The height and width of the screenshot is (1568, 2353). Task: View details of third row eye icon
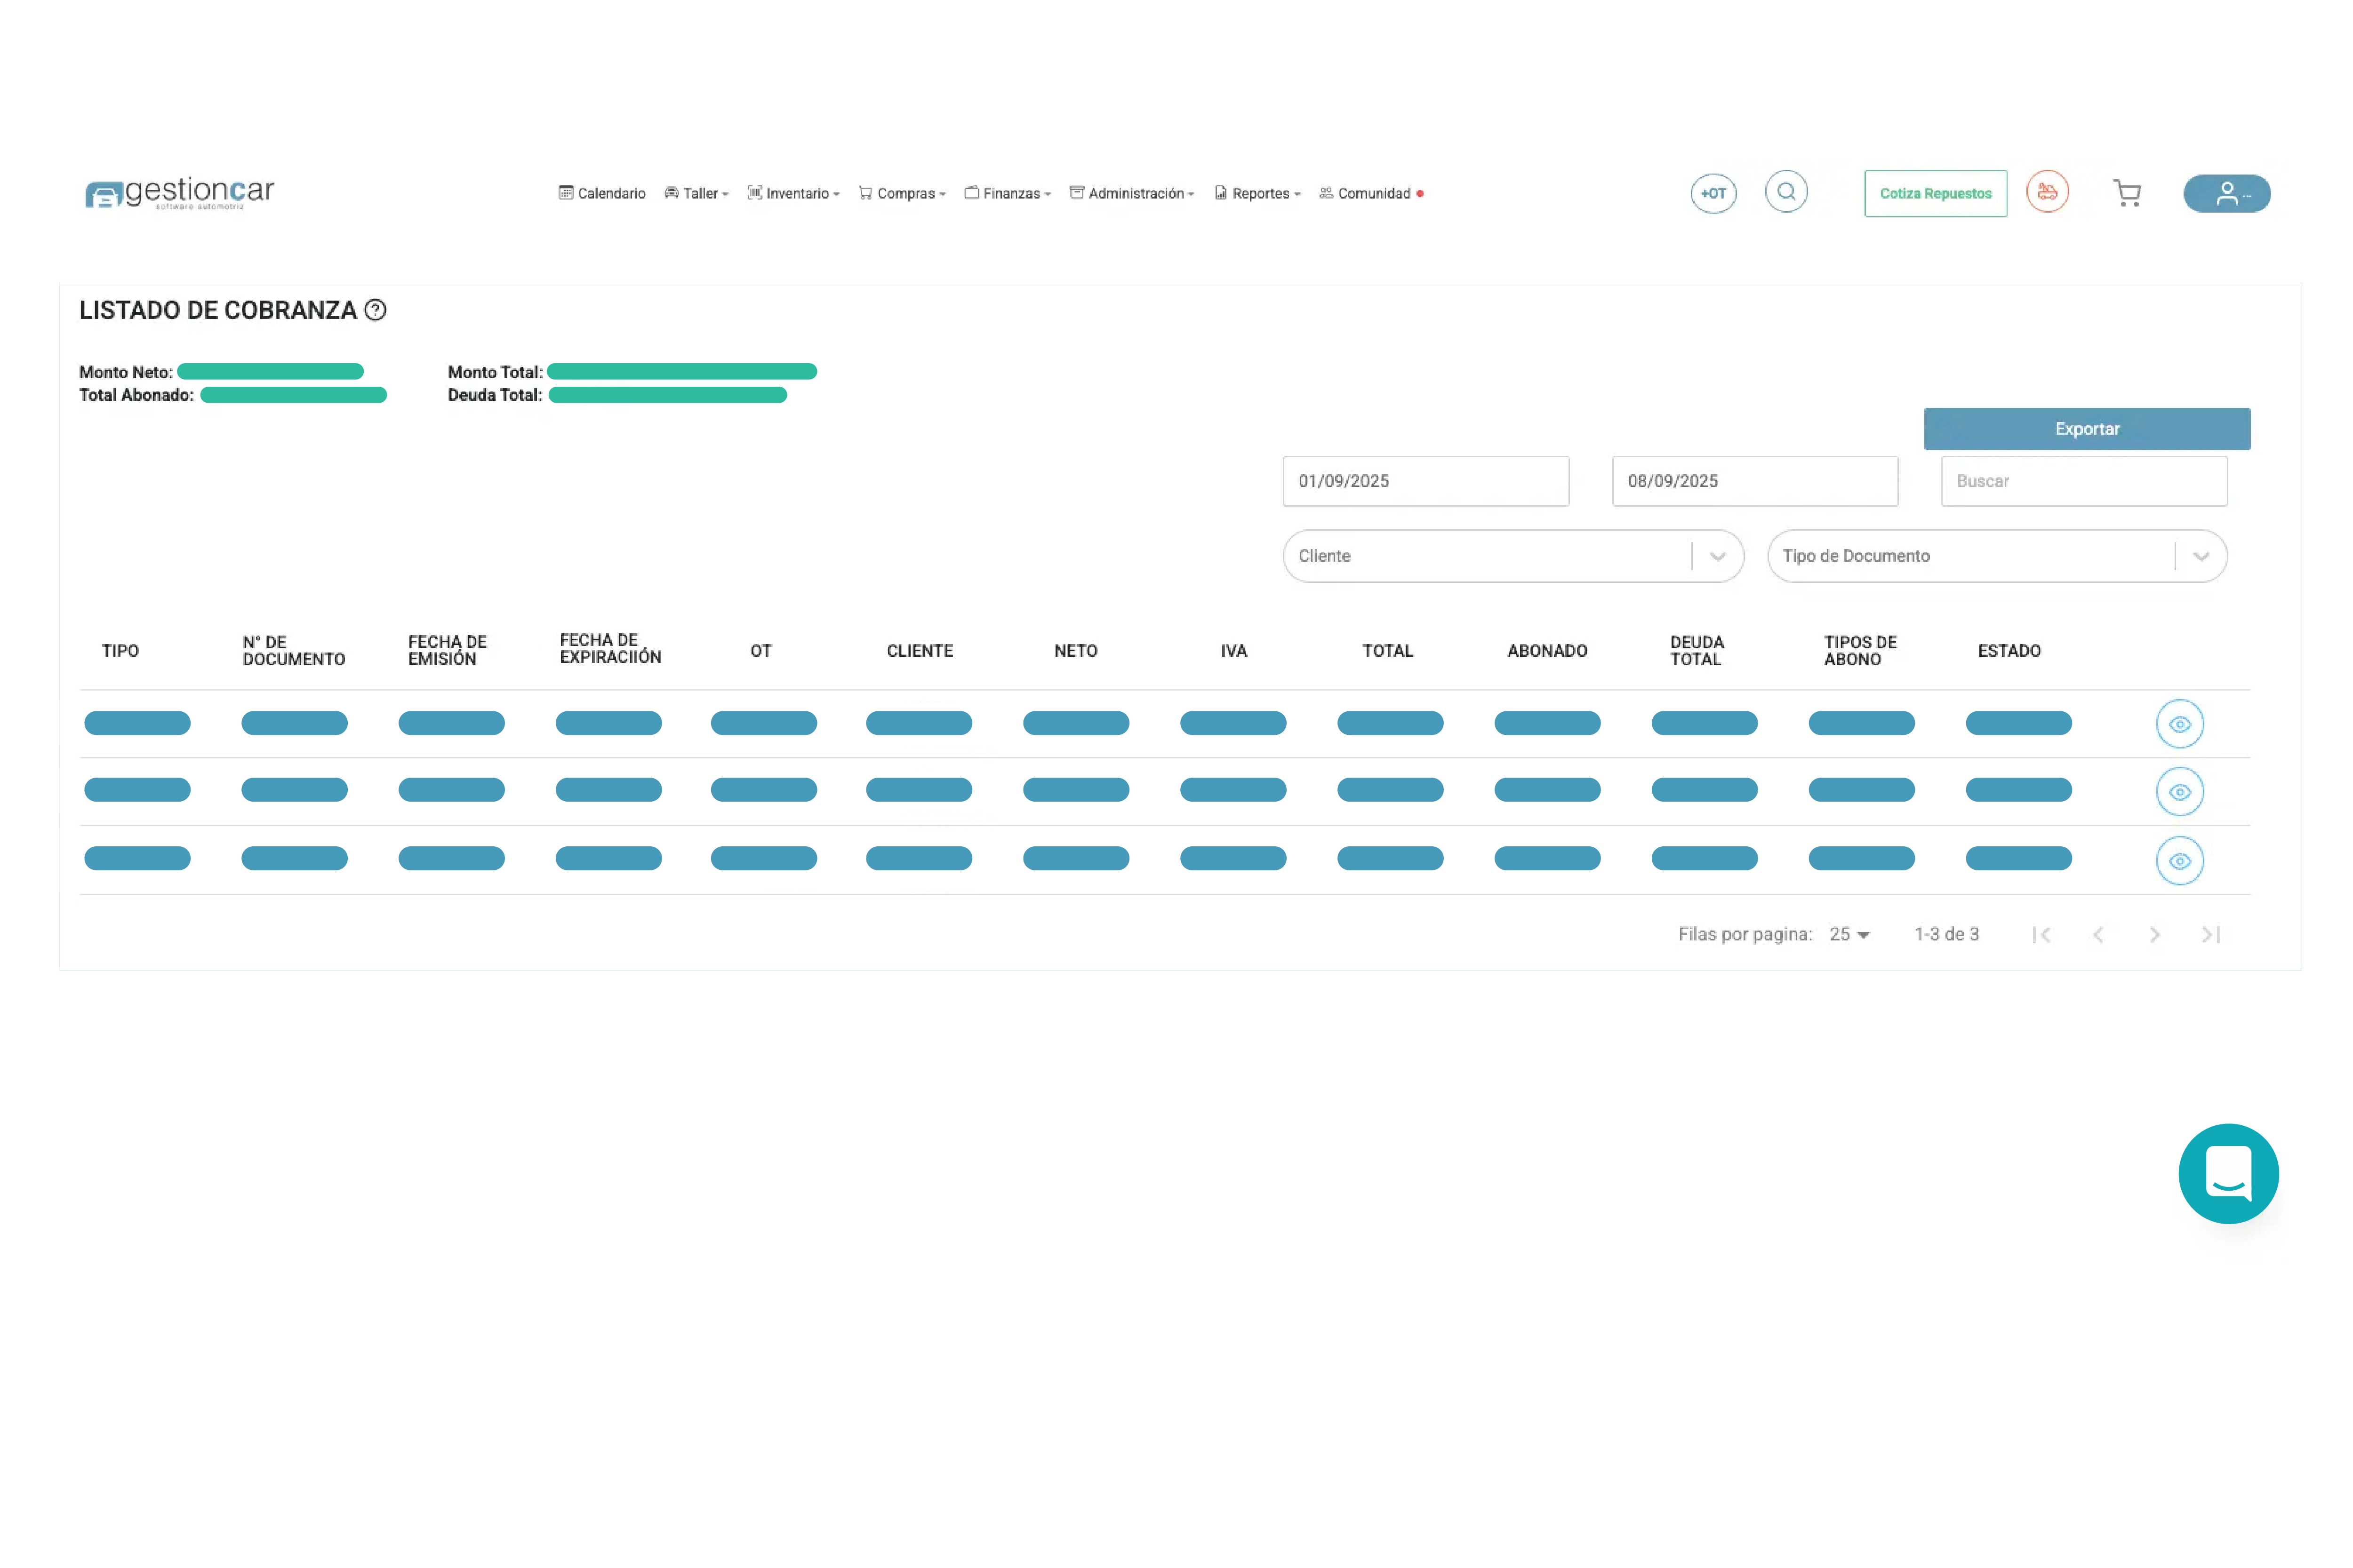coord(2179,861)
